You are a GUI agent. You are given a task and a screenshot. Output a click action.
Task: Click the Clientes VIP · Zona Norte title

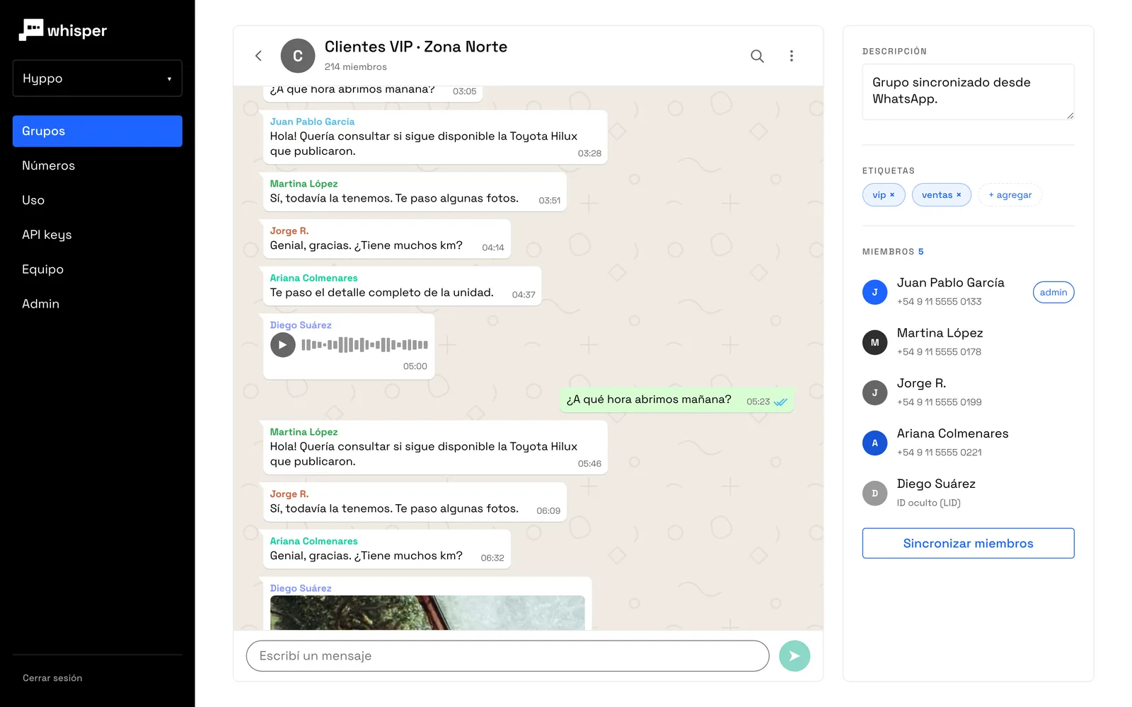pyautogui.click(x=416, y=47)
